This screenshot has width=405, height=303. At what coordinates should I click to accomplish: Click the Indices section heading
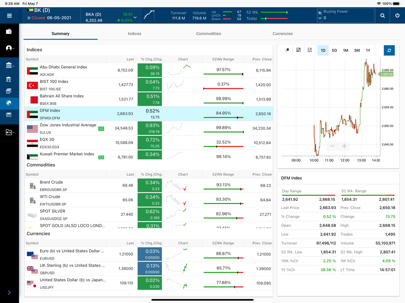(x=34, y=50)
